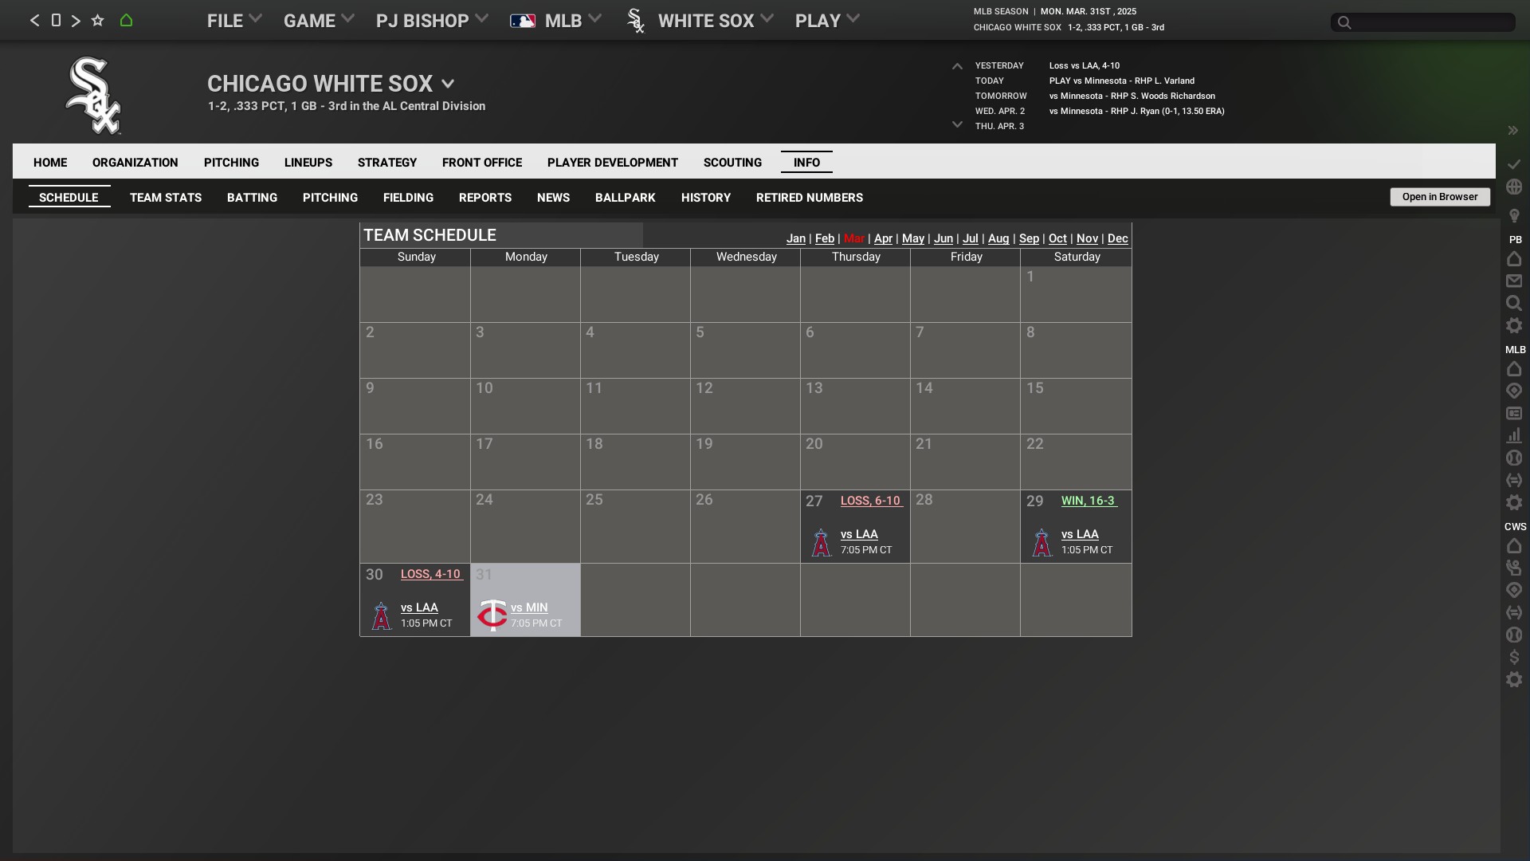Expand the sidebar with double chevron
Screen dimensions: 1530x861
(x=1512, y=131)
